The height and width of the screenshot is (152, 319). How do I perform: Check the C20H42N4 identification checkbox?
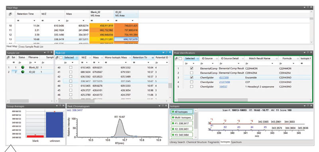click(191, 73)
